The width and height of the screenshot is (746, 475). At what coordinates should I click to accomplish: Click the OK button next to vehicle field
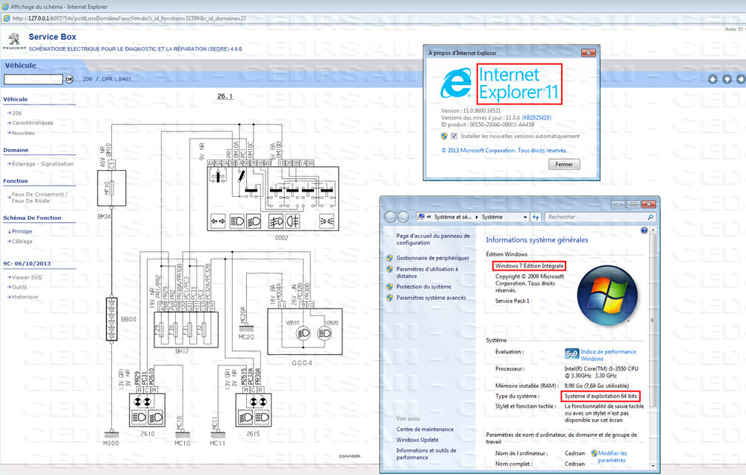[69, 79]
